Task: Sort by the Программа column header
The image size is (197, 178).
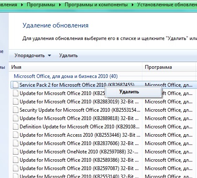Action: pos(169,67)
